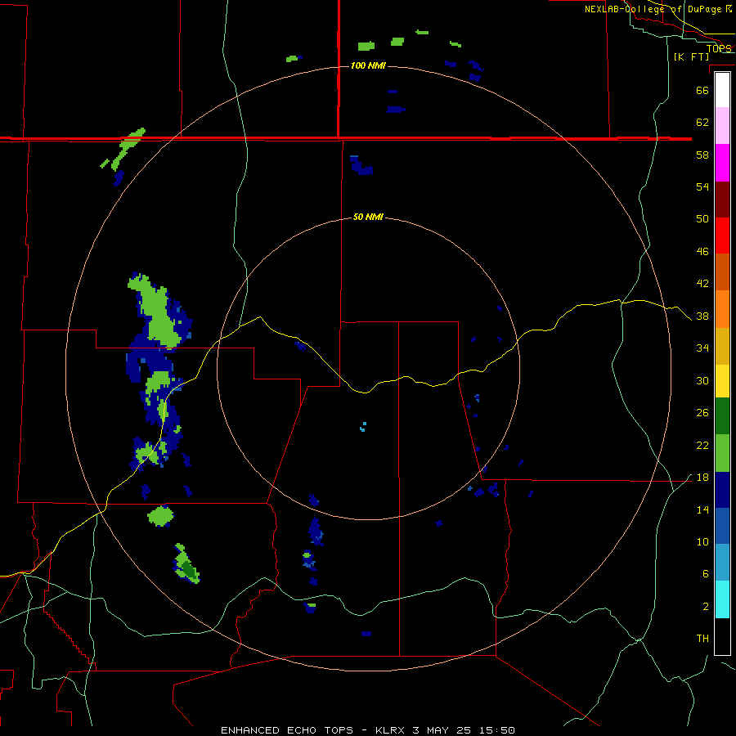Click the medium blue legend swatch

(x=722, y=526)
